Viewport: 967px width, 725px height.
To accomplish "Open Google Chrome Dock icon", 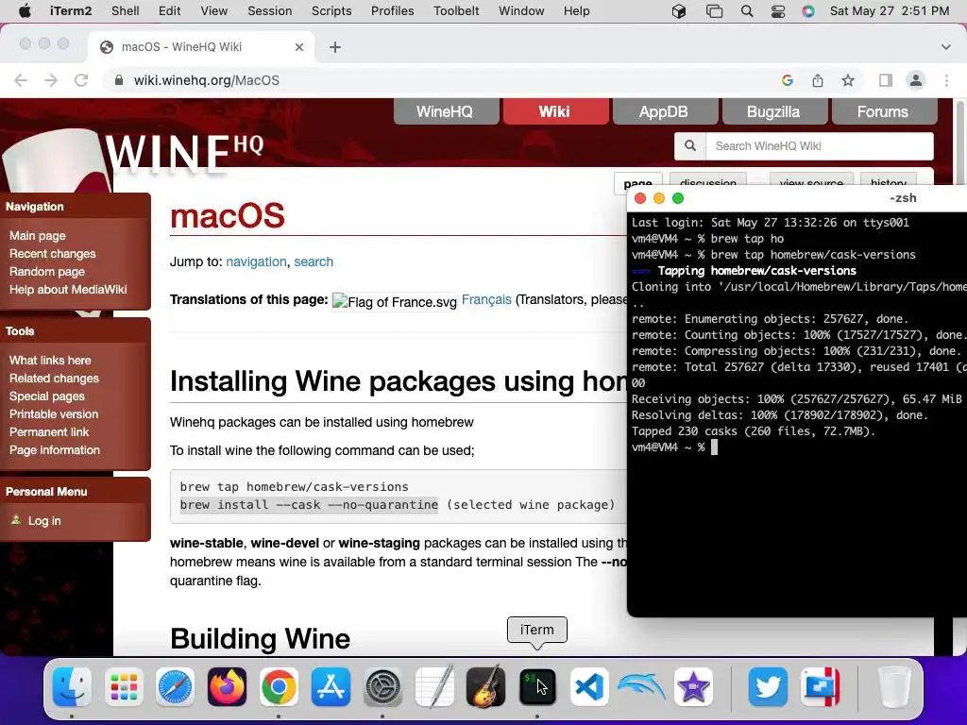I will (279, 686).
